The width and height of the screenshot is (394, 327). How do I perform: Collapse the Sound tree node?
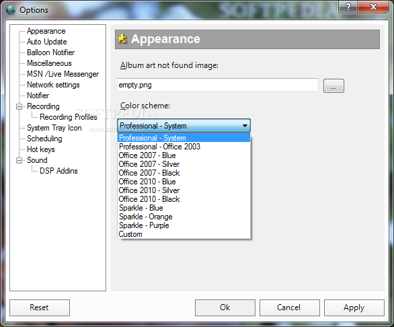coord(19,161)
